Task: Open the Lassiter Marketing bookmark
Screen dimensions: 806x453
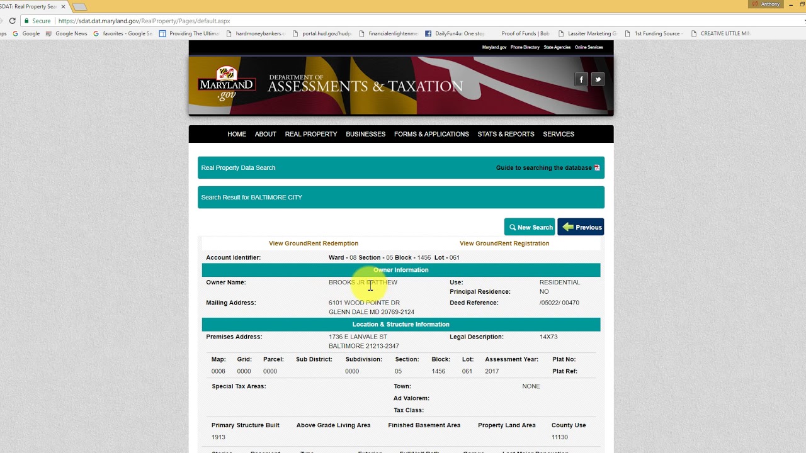Action: pos(588,33)
